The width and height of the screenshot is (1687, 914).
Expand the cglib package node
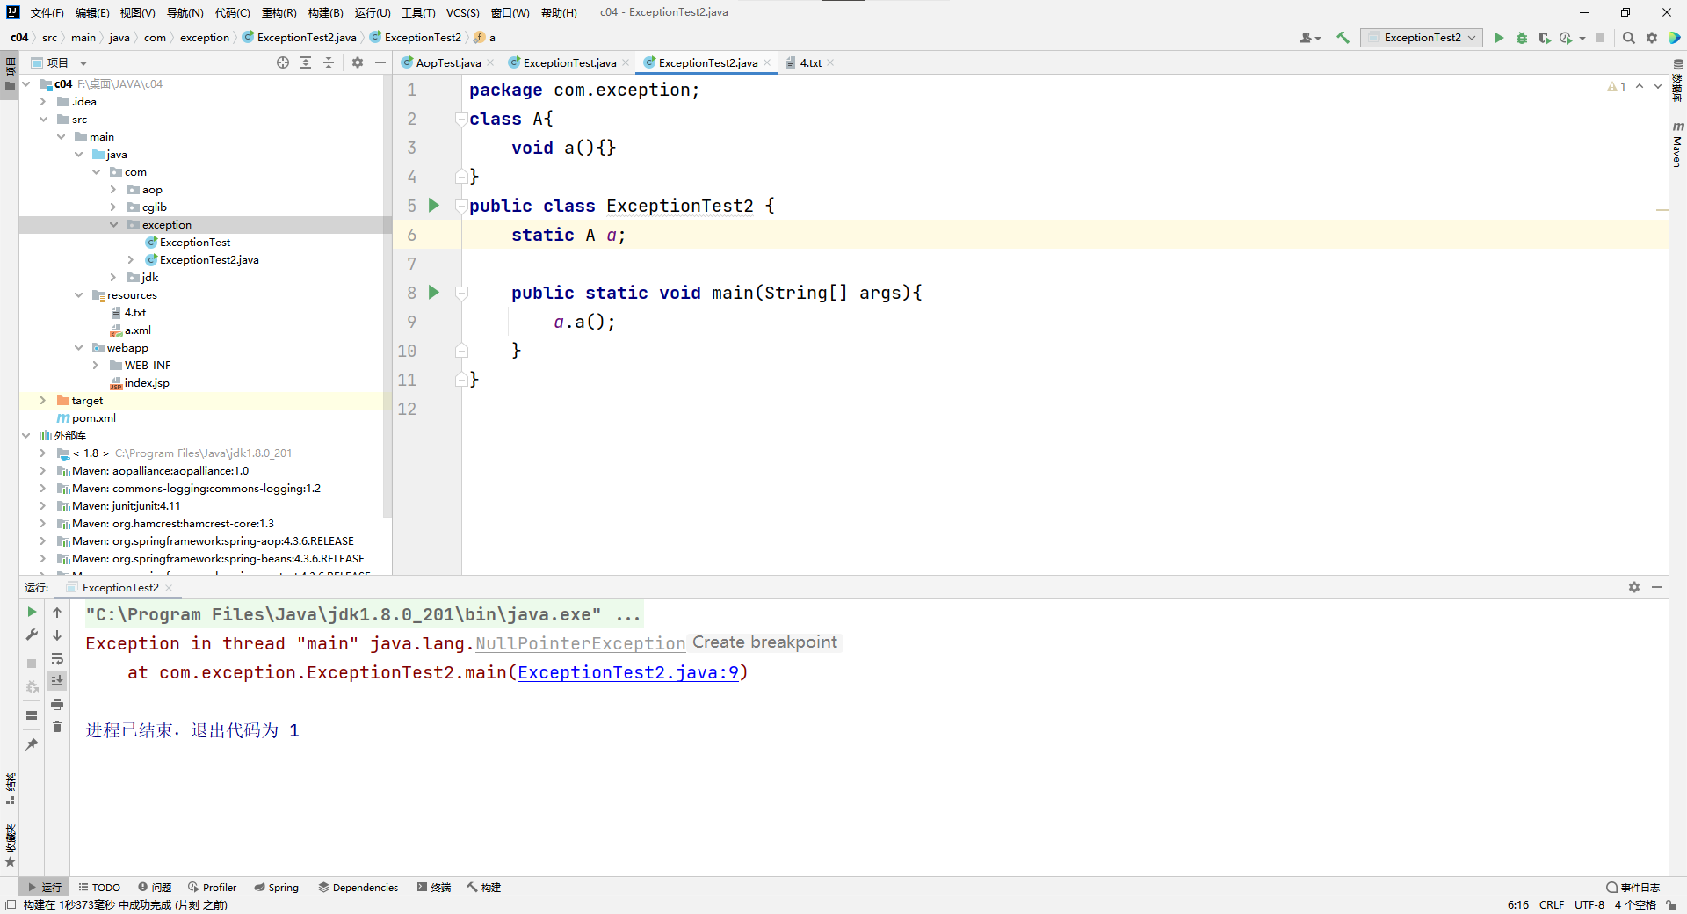point(113,207)
